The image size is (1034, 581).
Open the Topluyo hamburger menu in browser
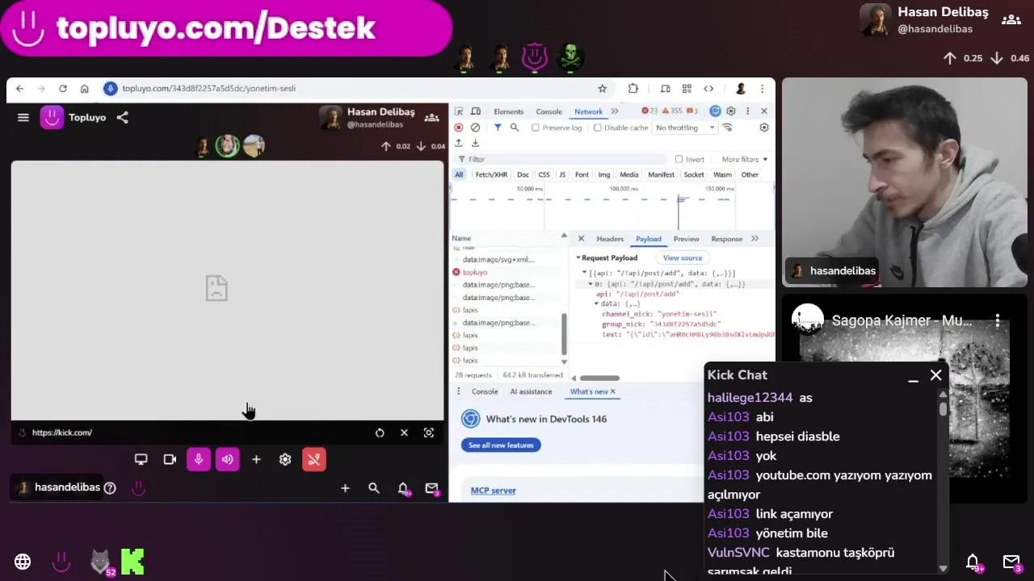[23, 118]
